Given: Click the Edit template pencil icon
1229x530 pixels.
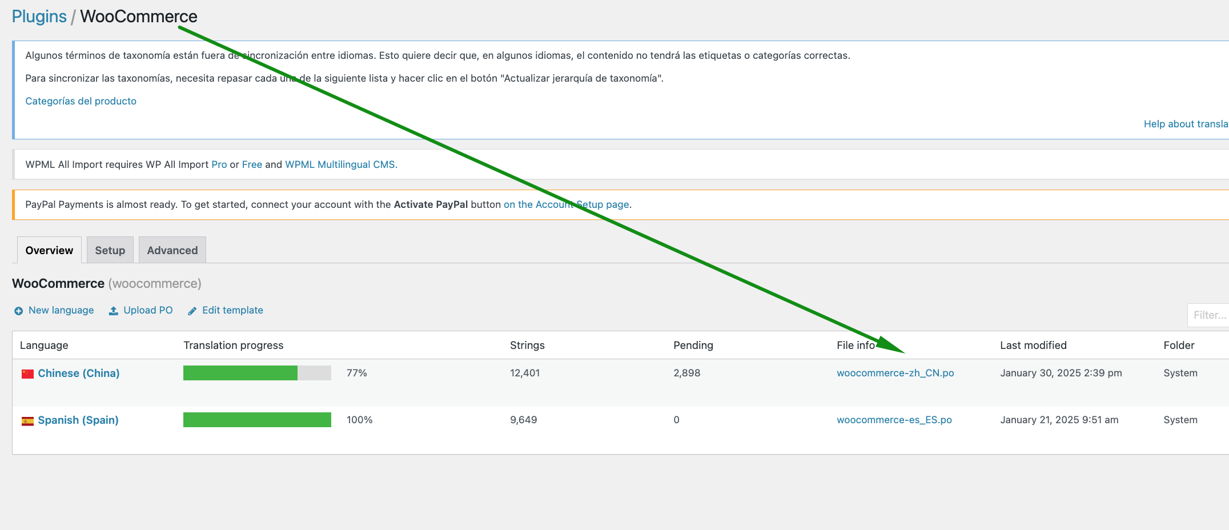Looking at the screenshot, I should pyautogui.click(x=192, y=311).
